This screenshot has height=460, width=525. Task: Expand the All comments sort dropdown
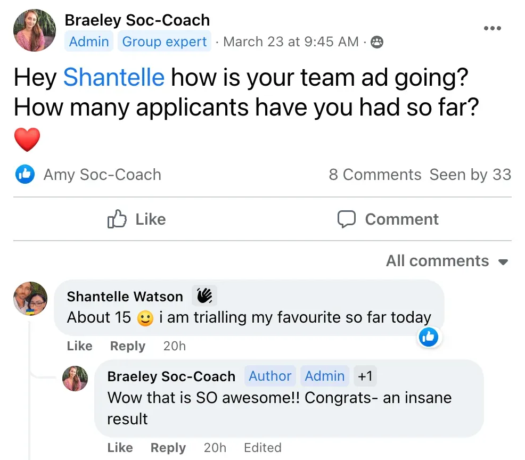coord(447,261)
